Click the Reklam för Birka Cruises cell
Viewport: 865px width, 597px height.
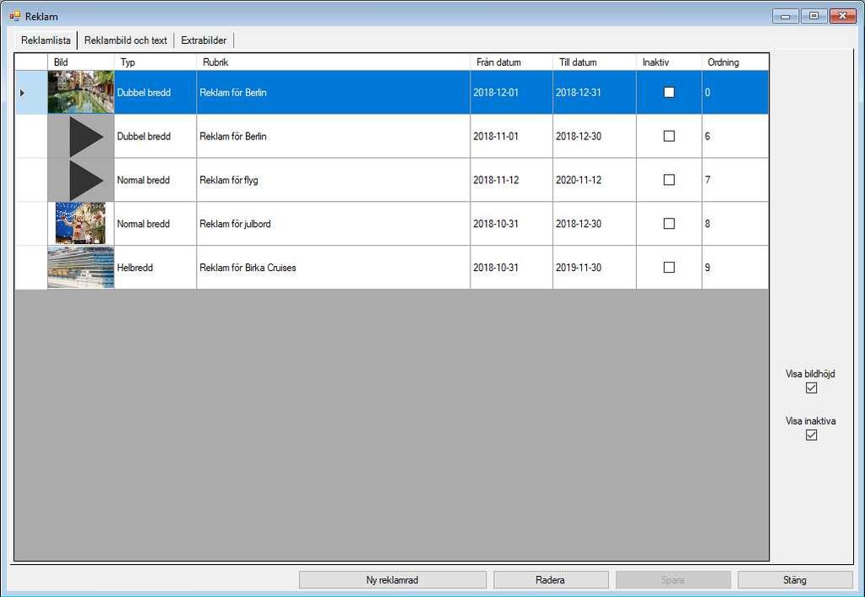click(x=333, y=268)
